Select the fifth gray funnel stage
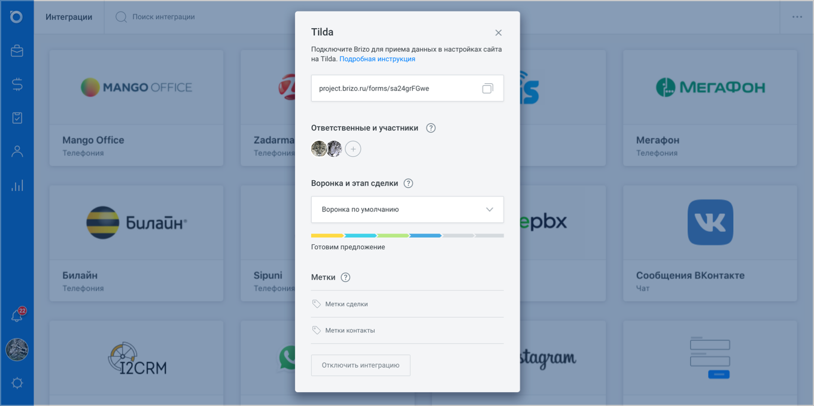This screenshot has height=406, width=814. (x=458, y=236)
